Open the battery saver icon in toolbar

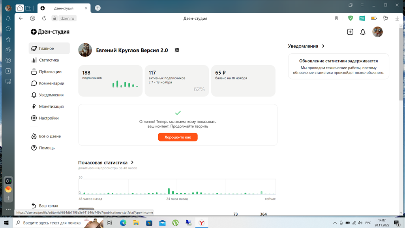point(374,18)
